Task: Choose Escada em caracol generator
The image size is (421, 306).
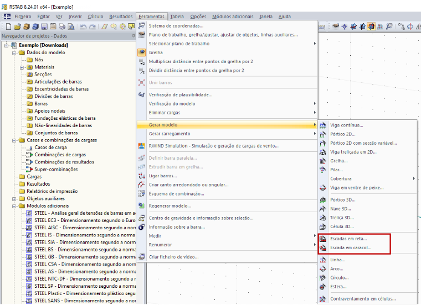Action: (x=367, y=247)
